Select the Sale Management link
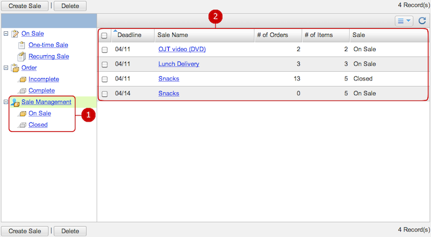 point(46,102)
